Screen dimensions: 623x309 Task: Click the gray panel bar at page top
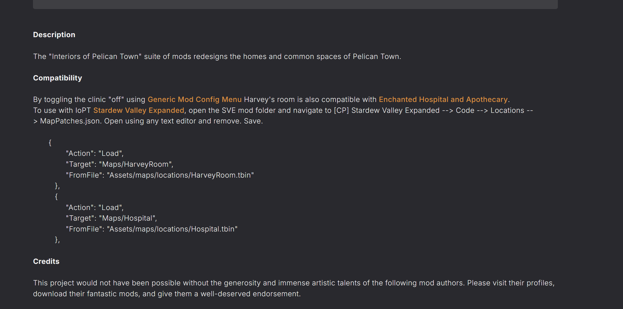pyautogui.click(x=295, y=4)
